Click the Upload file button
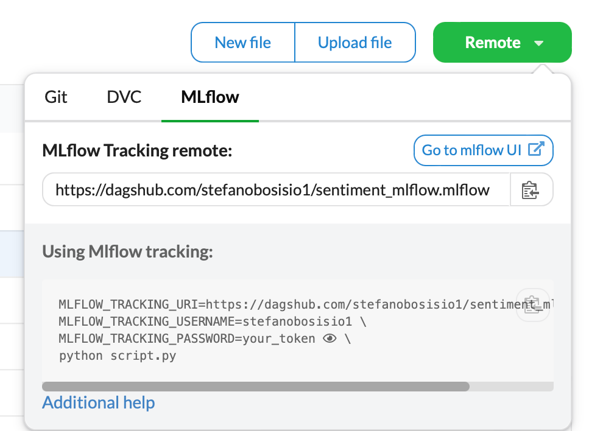Viewport: 603px width, 431px height. click(354, 43)
